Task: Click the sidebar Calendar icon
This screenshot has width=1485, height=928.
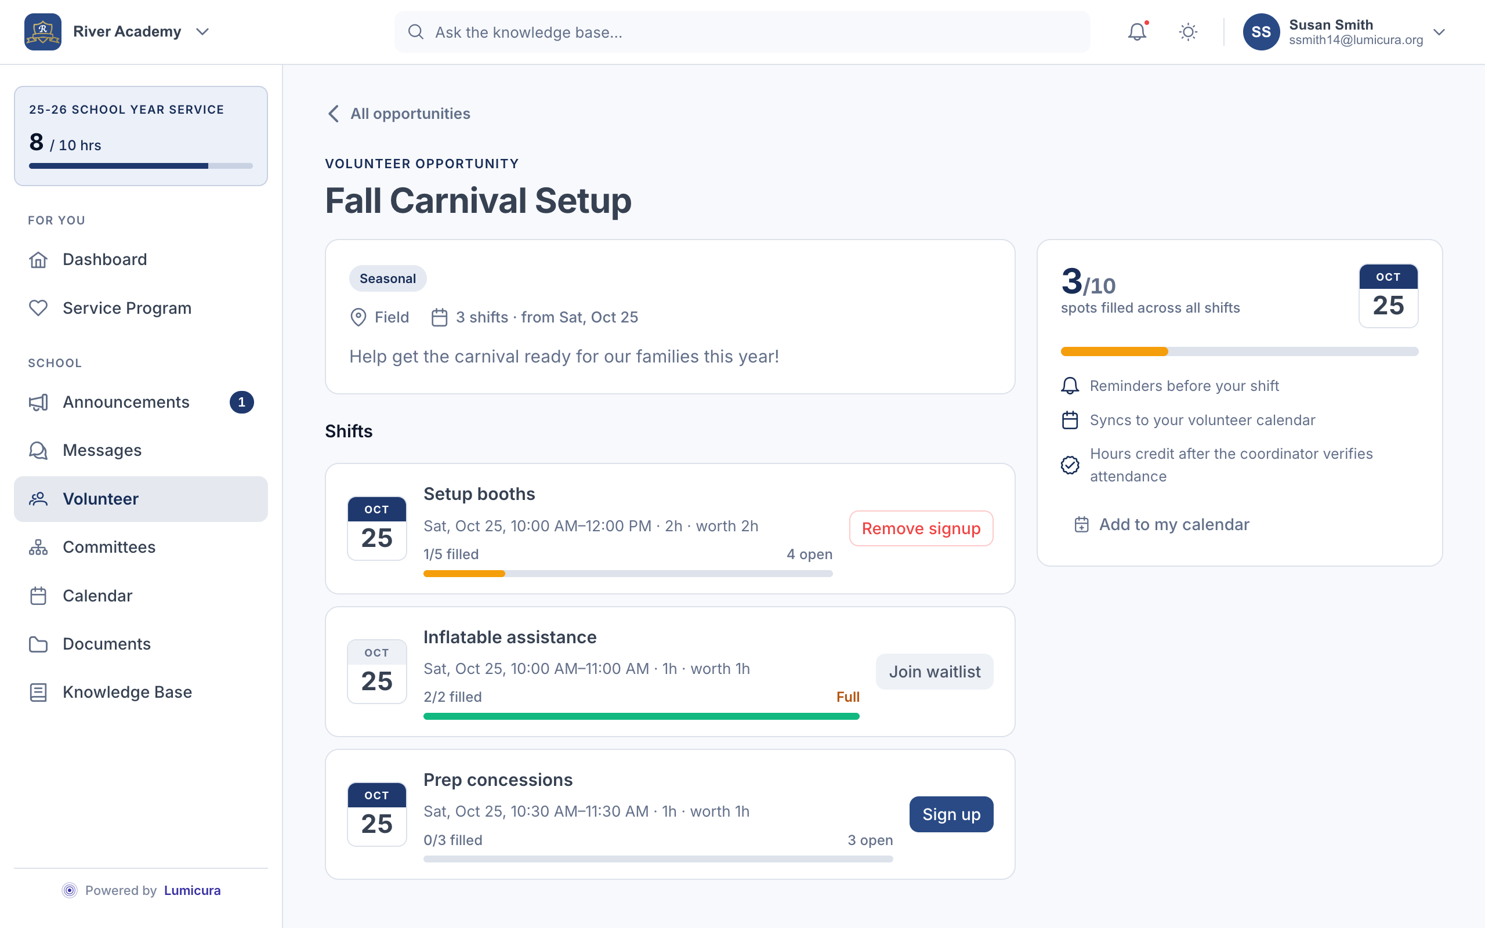Action: pyautogui.click(x=38, y=595)
